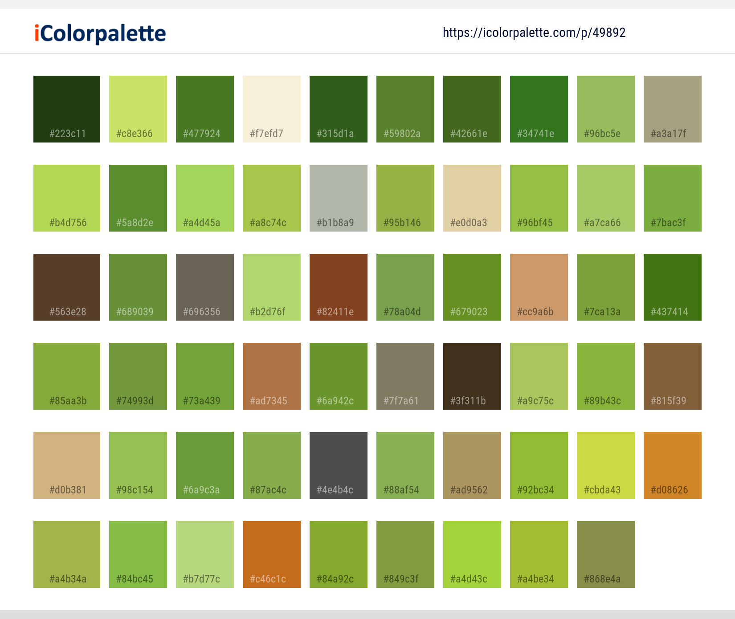
Task: Select the #96bf45 swatch
Action: point(539,198)
